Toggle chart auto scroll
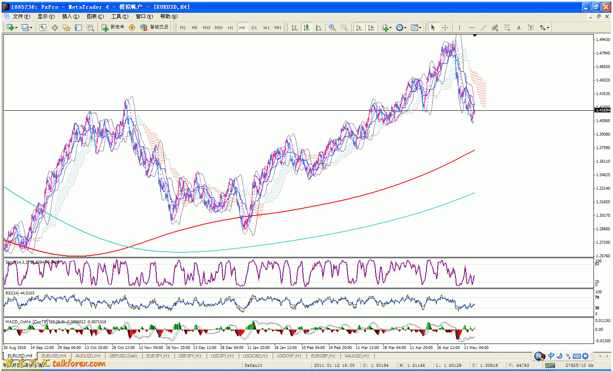 (359, 27)
